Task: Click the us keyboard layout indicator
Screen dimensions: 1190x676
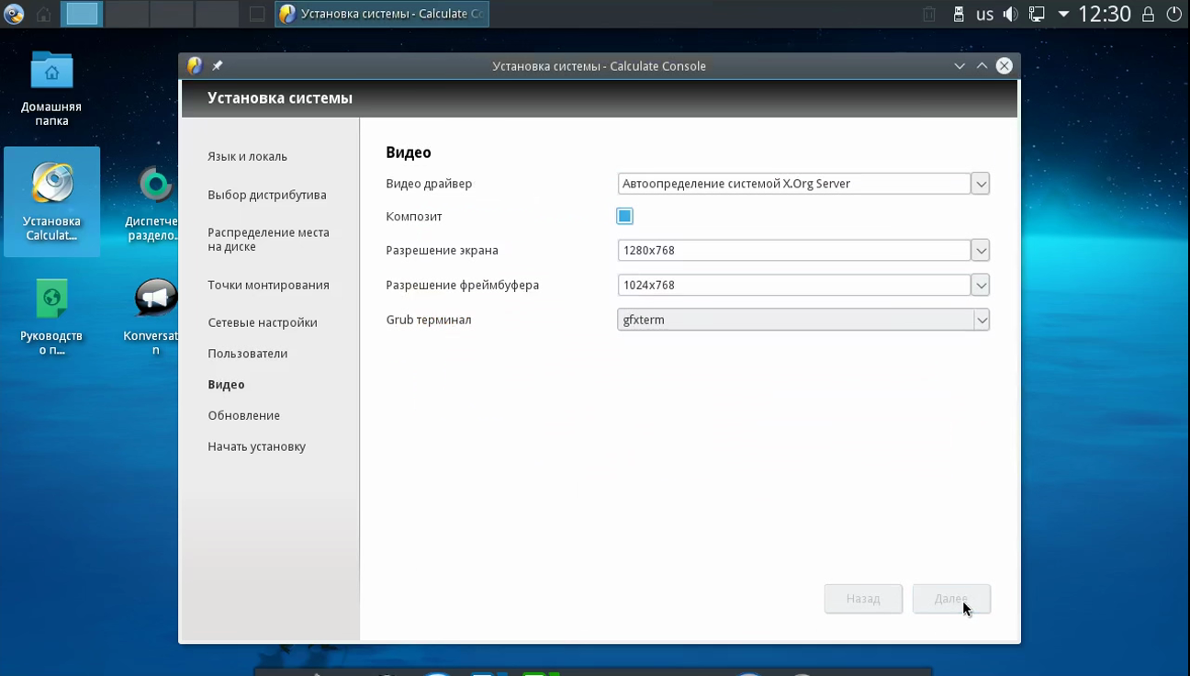Action: point(984,14)
